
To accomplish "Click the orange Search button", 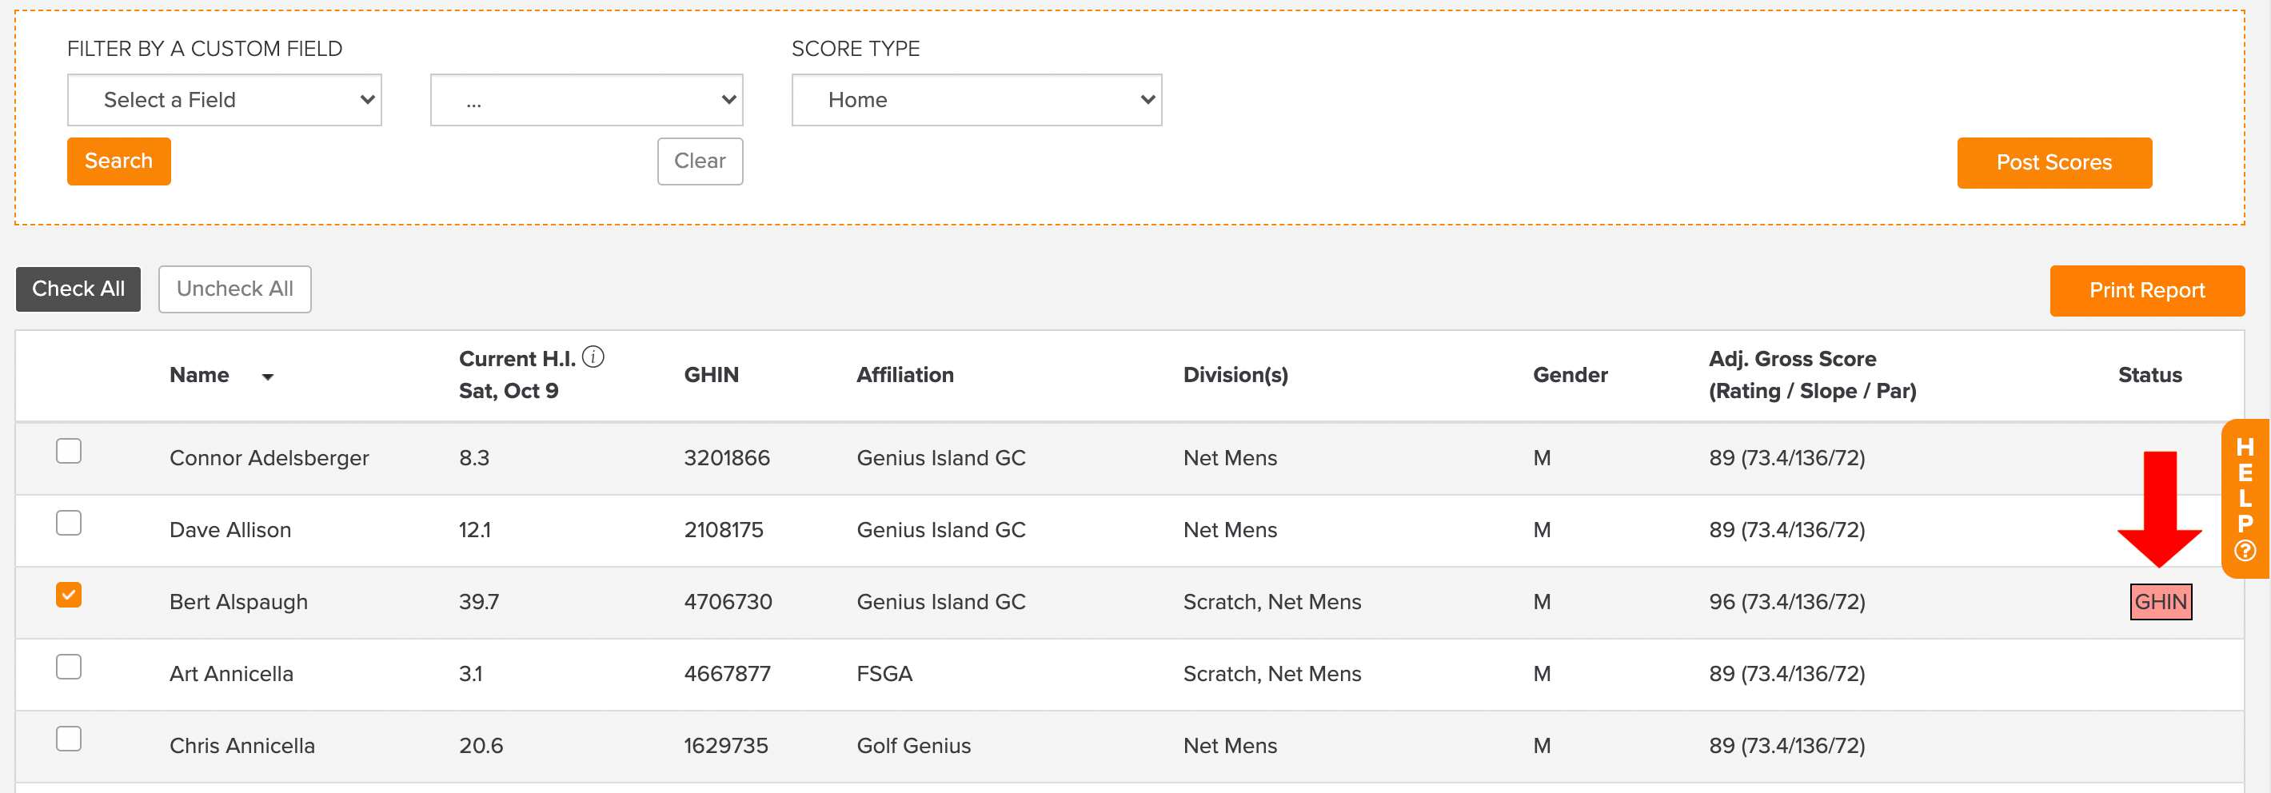I will pos(119,161).
